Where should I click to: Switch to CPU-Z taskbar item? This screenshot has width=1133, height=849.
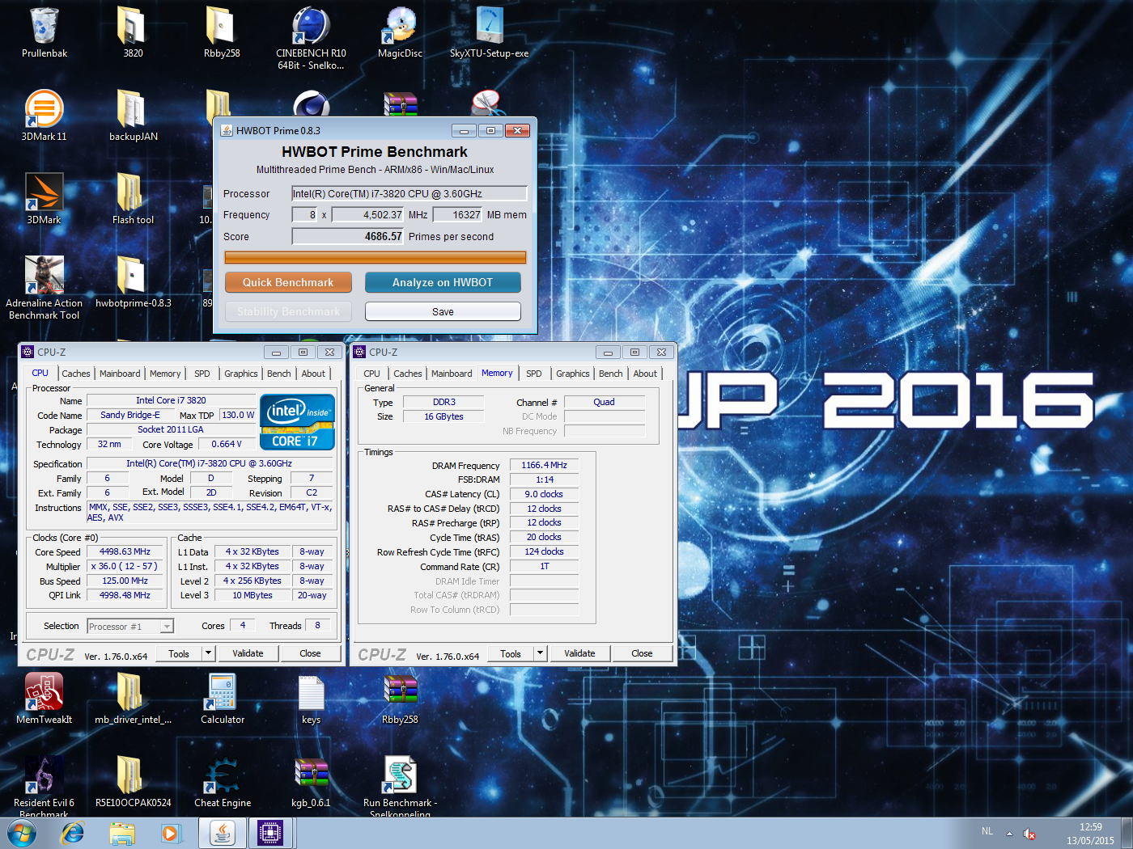(270, 833)
